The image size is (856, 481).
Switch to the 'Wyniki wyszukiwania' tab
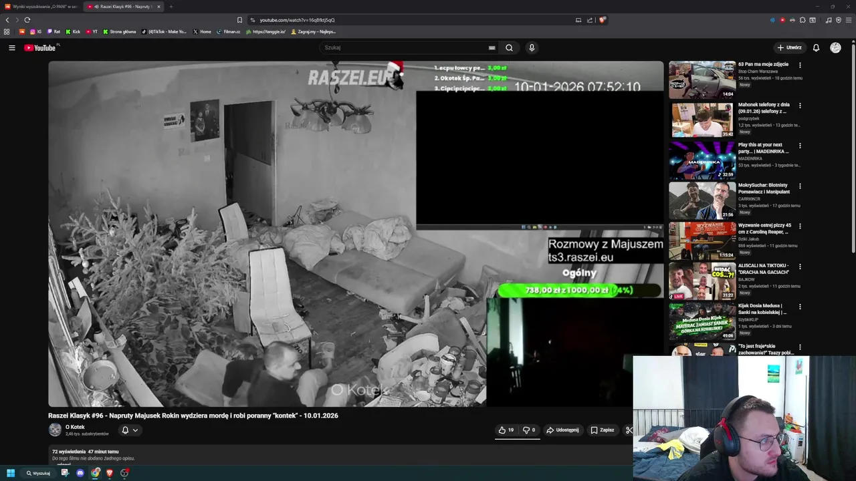click(40, 7)
